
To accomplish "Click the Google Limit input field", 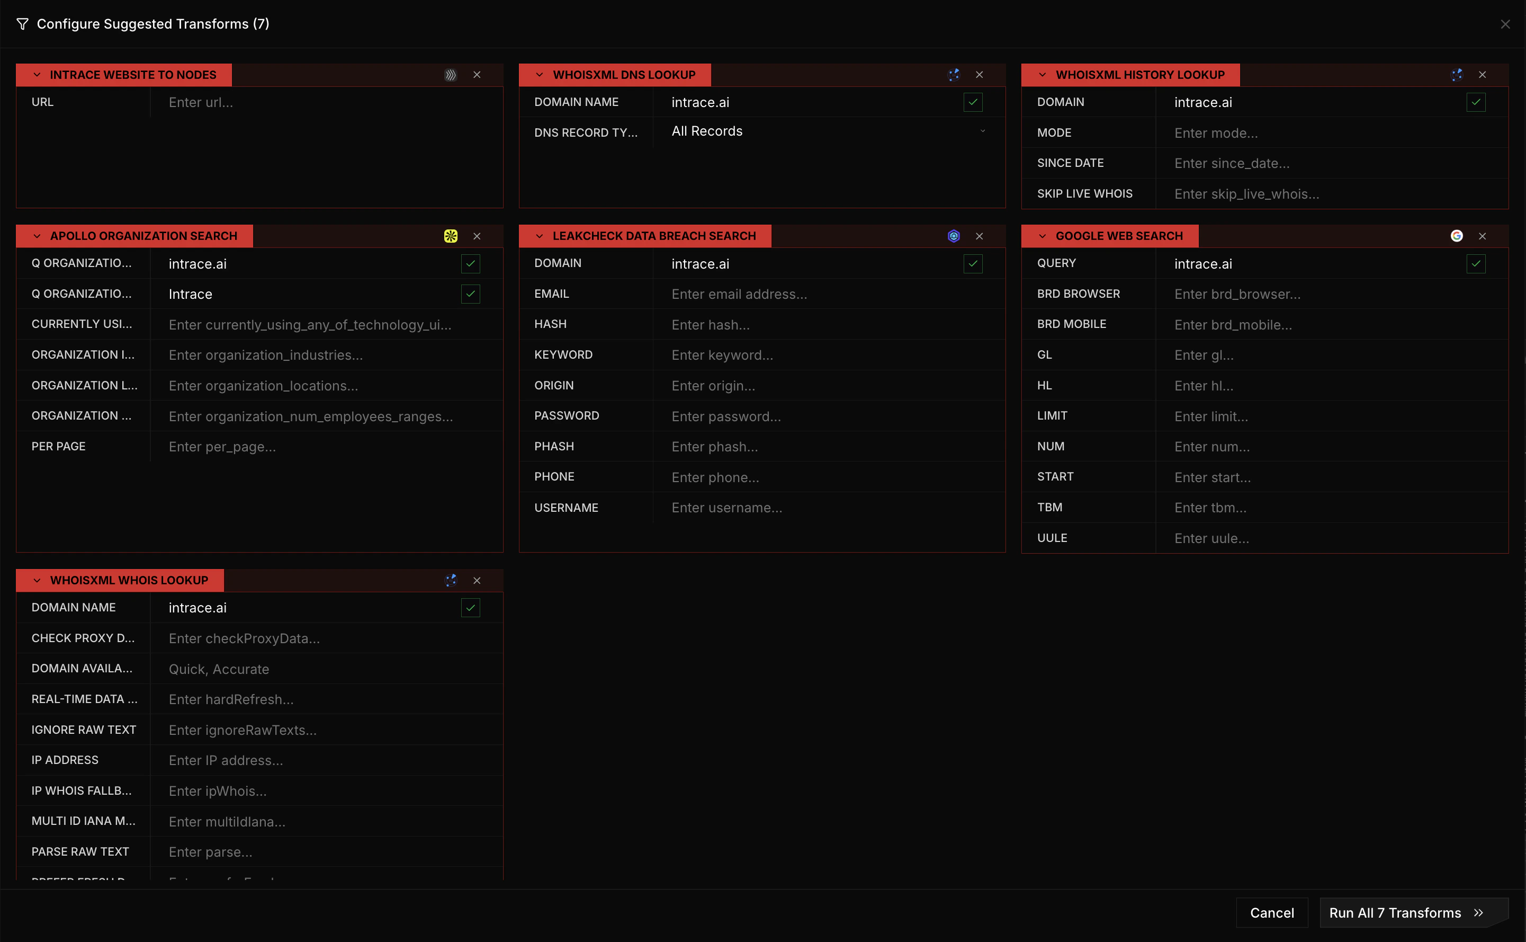I will [x=1332, y=416].
